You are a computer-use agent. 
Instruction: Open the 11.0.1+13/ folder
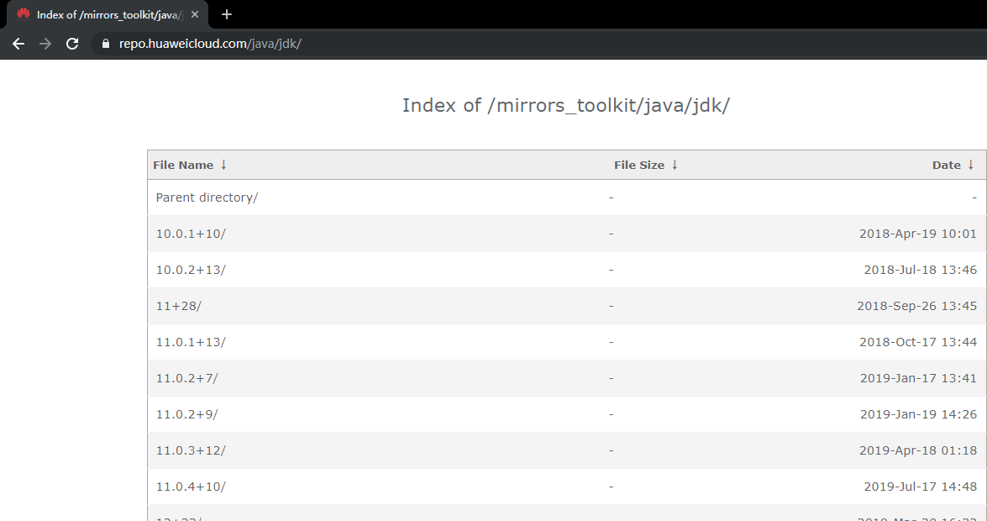pos(191,342)
